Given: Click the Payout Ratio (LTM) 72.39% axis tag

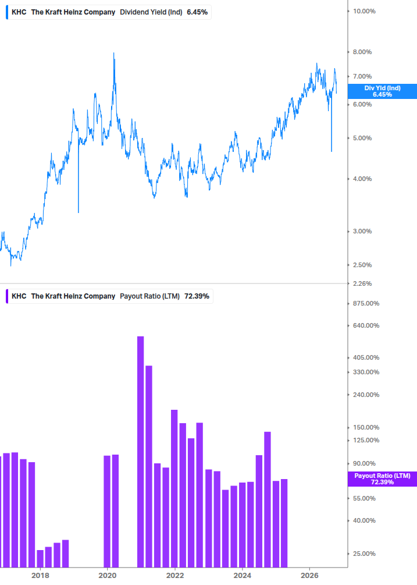Looking at the screenshot, I should click(382, 479).
